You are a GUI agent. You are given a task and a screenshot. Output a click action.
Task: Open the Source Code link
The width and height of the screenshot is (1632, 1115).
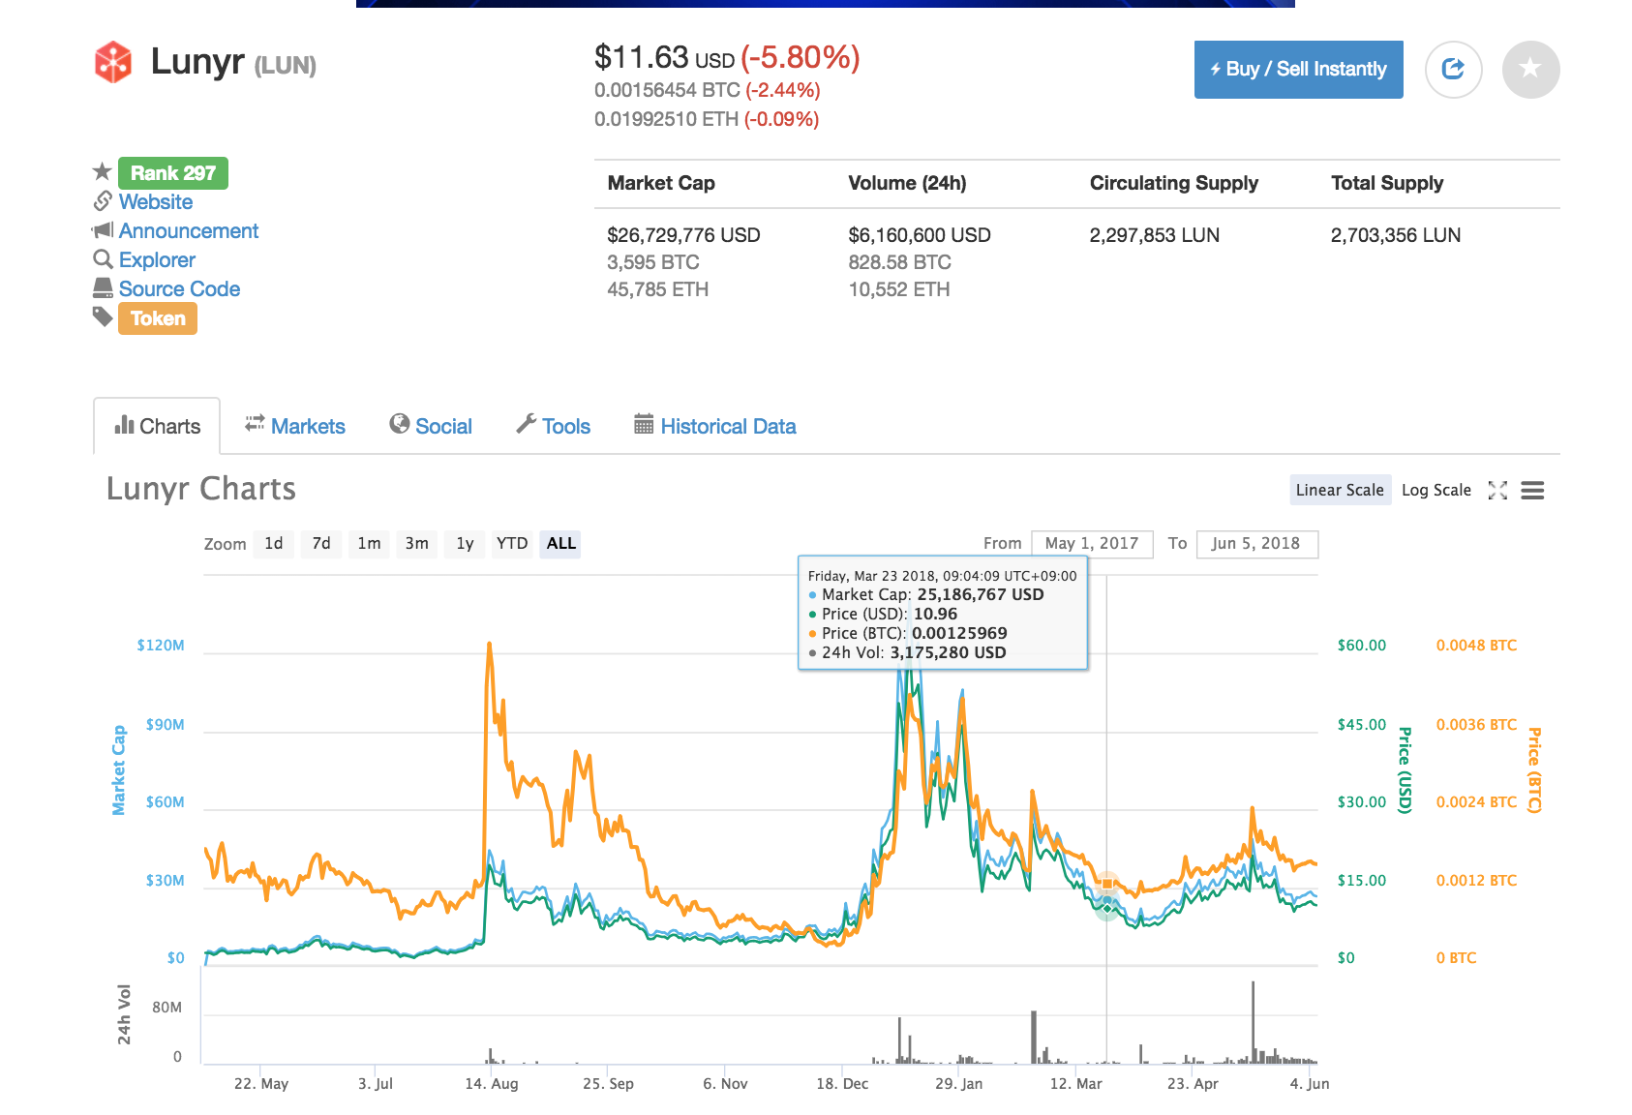[179, 288]
